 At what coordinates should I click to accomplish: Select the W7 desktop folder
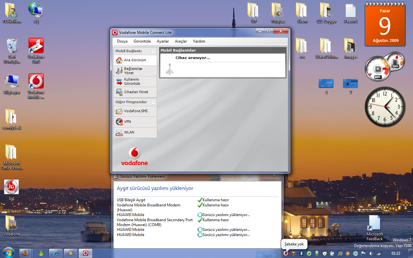point(254,13)
